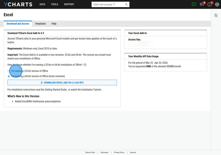Switch to the Templates tab
Image resolution: width=221 pixels, height=155 pixels.
point(40,24)
